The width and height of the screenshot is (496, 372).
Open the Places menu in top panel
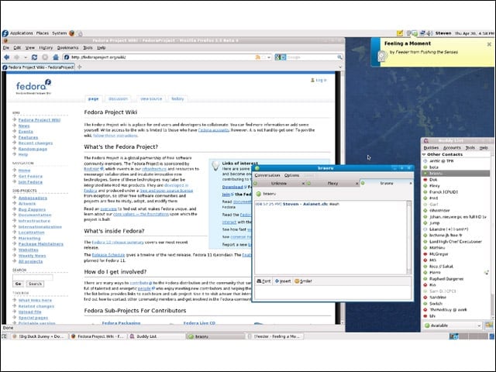43,33
